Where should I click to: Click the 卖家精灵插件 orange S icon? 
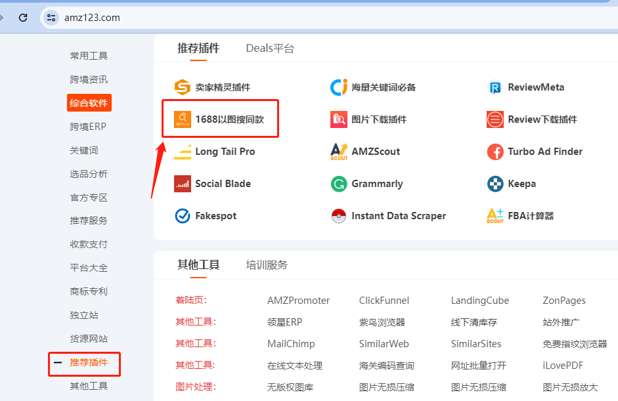click(x=182, y=87)
